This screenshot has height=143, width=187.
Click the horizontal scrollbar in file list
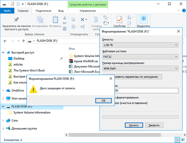(115, 135)
